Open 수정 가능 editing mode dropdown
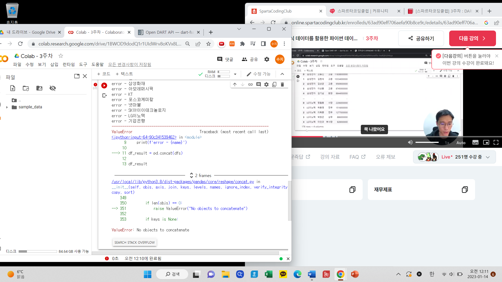502x282 pixels. tap(258, 74)
